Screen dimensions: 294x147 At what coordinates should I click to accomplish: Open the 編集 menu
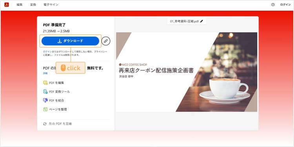pyautogui.click(x=20, y=5)
